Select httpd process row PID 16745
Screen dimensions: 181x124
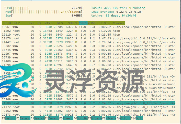coord(88,50)
